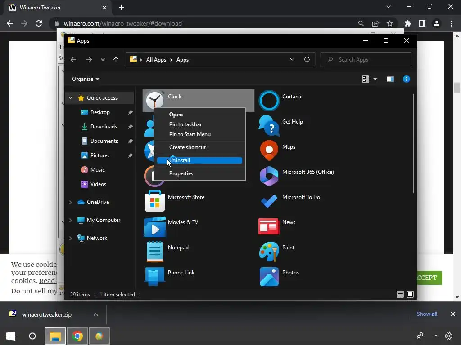
Task: Open the News app icon
Action: [269, 226]
